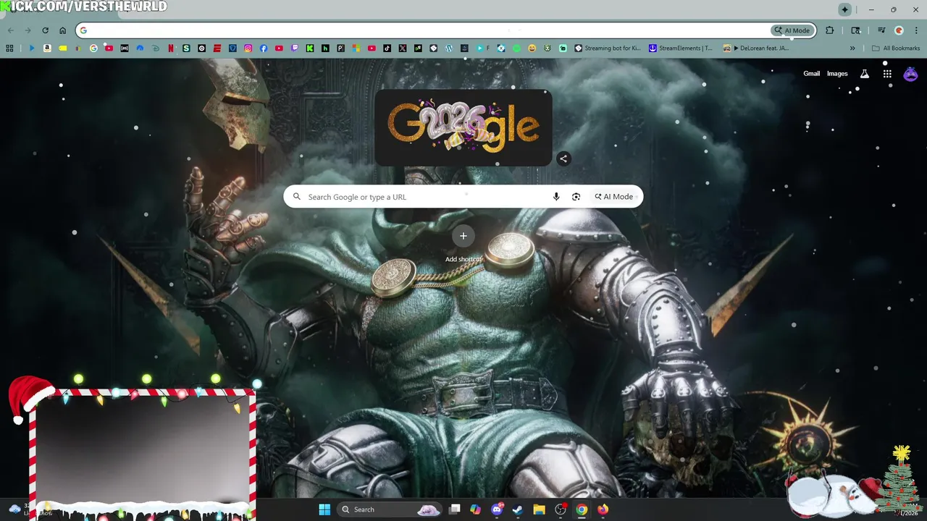The image size is (927, 521).
Task: Open first YouTube bookmark near Google icon
Action: pyautogui.click(x=109, y=48)
